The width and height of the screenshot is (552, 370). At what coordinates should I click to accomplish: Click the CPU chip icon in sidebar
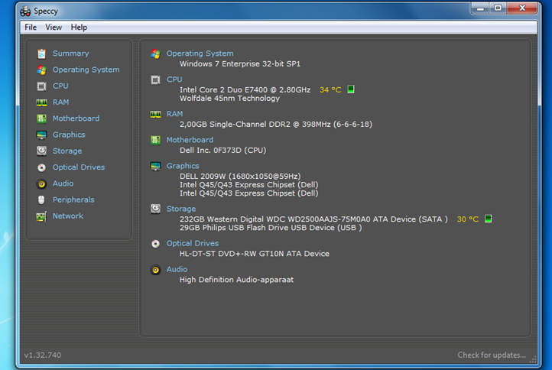(x=41, y=86)
